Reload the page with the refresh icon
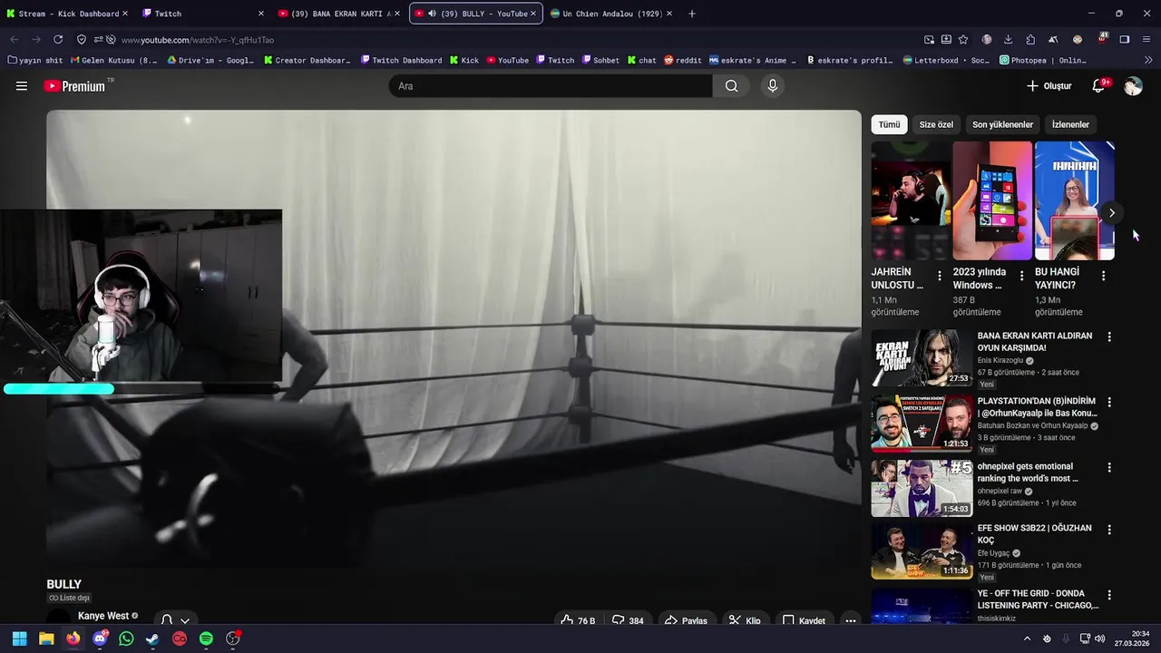The image size is (1161, 653). tap(58, 40)
